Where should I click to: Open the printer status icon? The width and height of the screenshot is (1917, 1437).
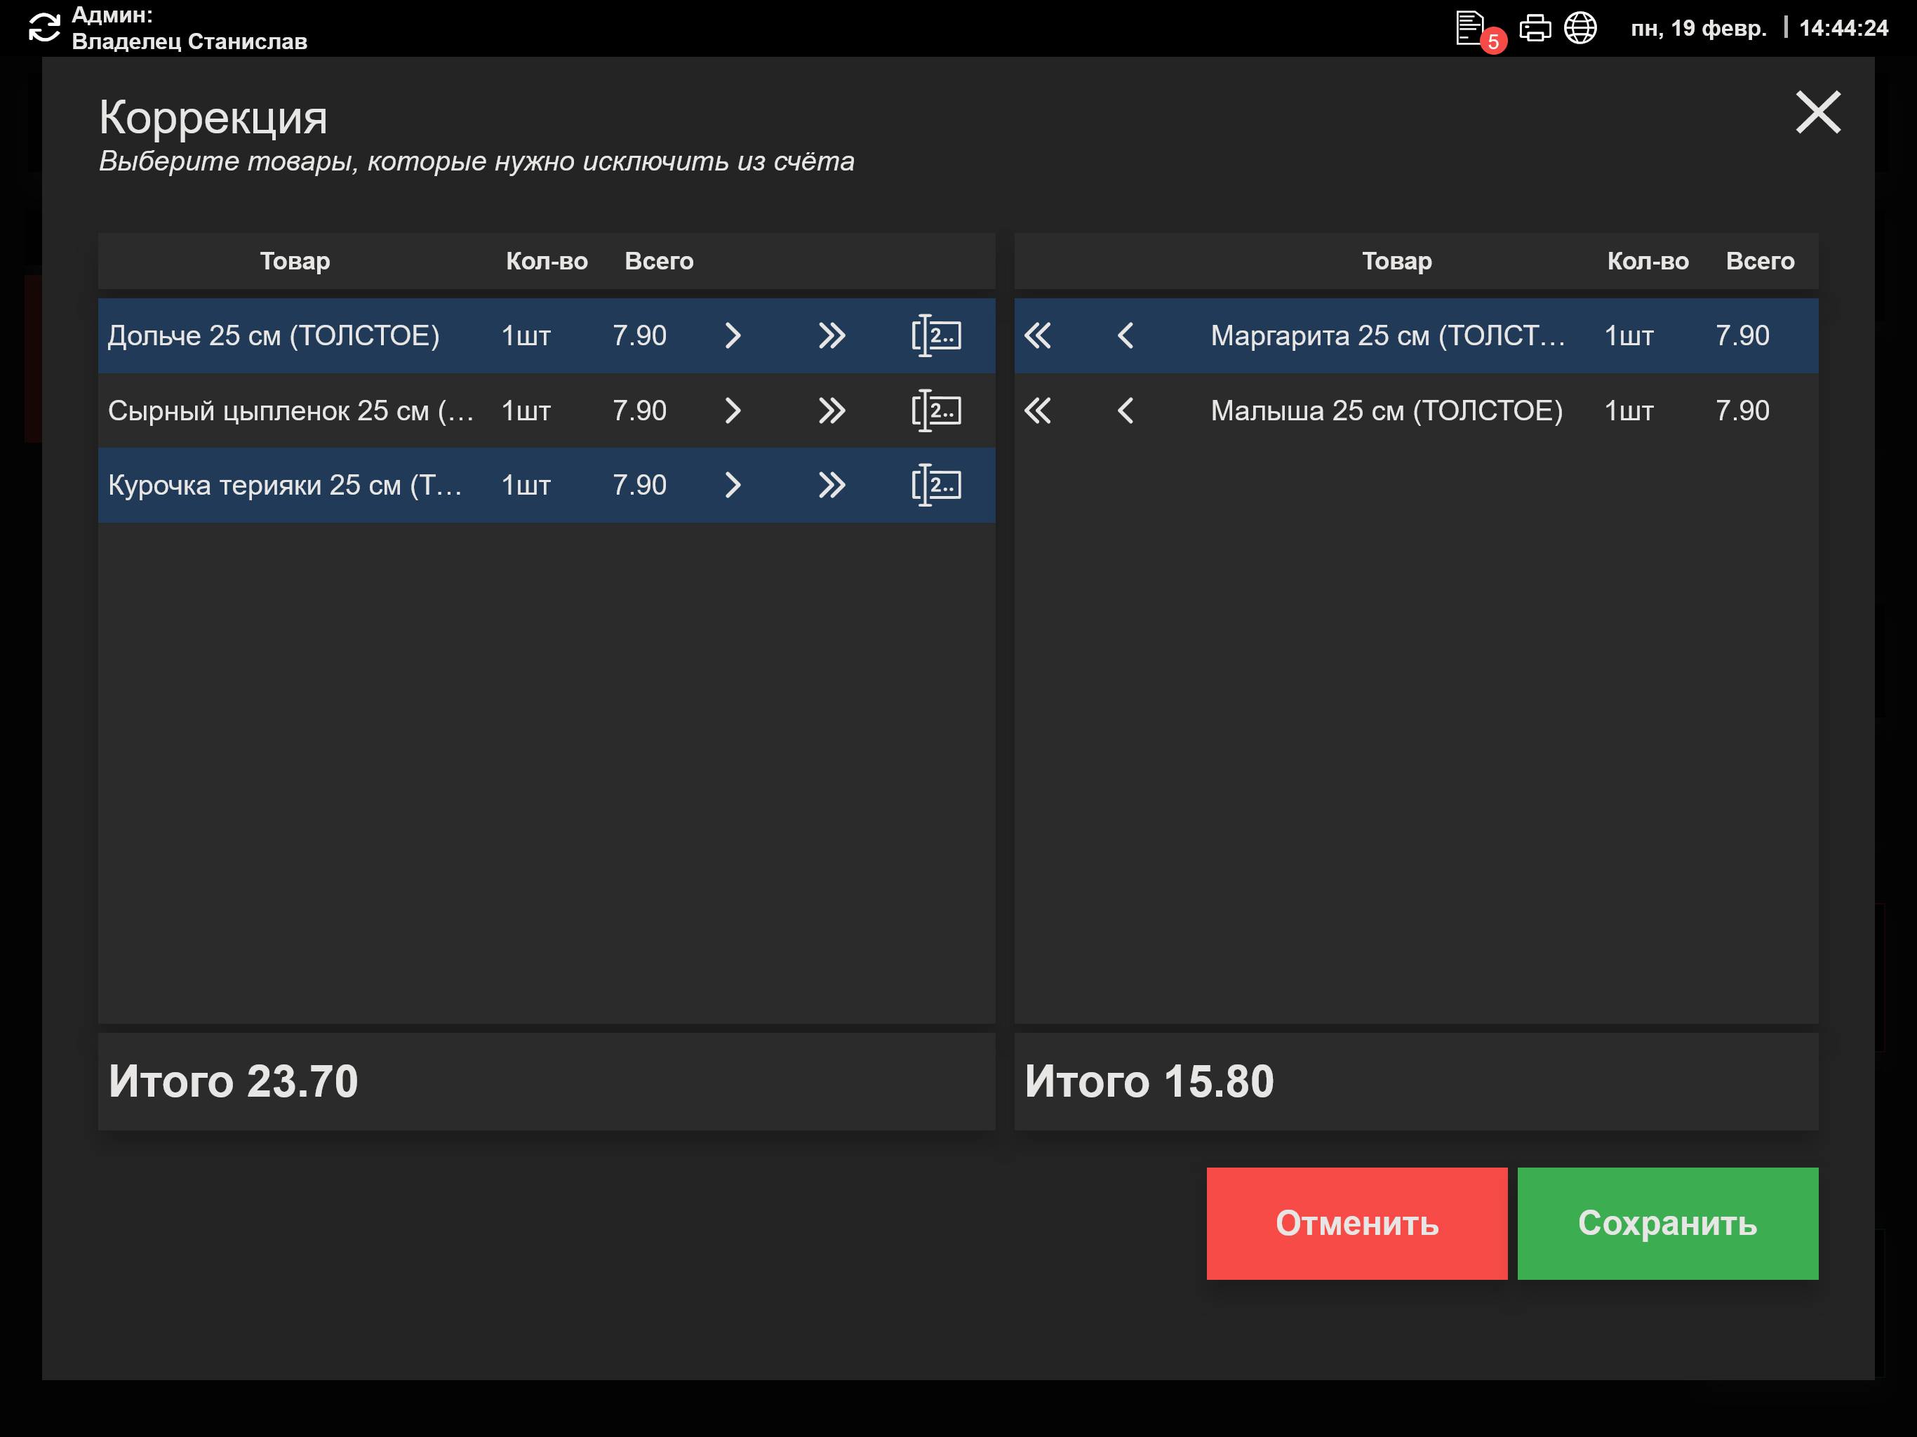pos(1535,28)
